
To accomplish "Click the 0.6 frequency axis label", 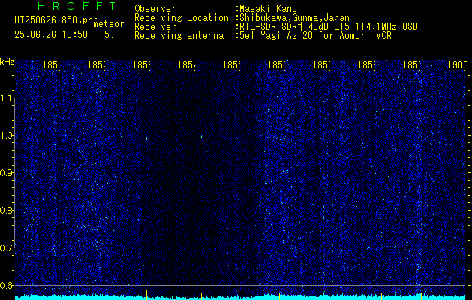I will tap(8, 285).
